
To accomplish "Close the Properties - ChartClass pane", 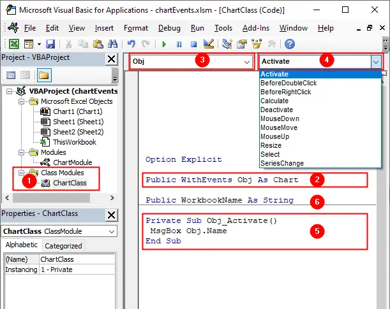I will click(111, 215).
